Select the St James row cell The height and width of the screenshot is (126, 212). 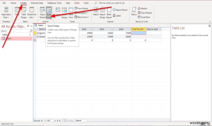coord(41,37)
